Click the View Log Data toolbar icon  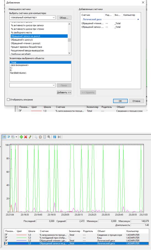pos(9,137)
